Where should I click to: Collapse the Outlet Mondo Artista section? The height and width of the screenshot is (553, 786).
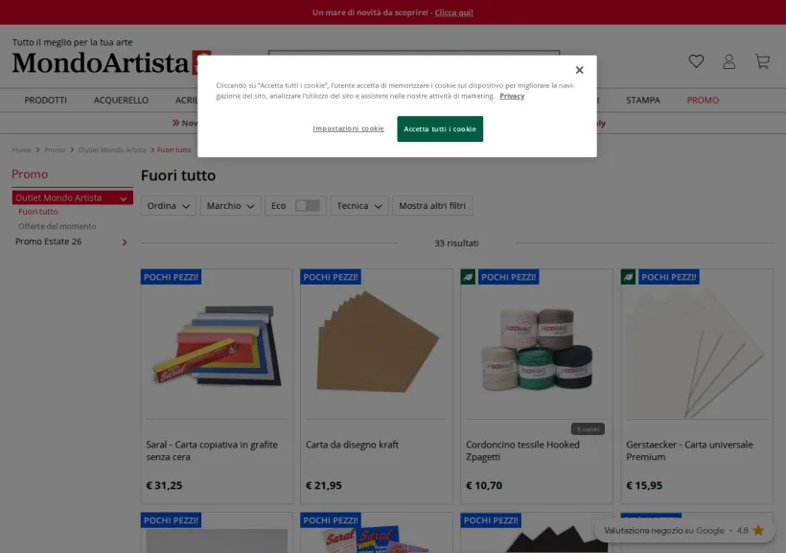(124, 198)
